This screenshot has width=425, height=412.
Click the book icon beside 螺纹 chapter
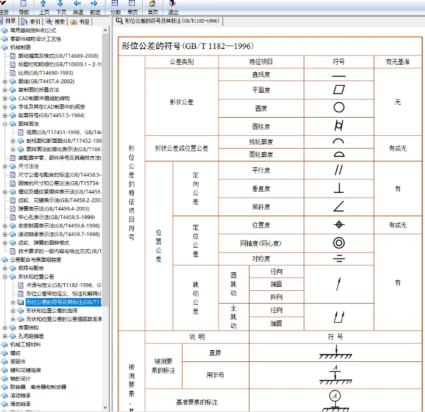pos(5,353)
